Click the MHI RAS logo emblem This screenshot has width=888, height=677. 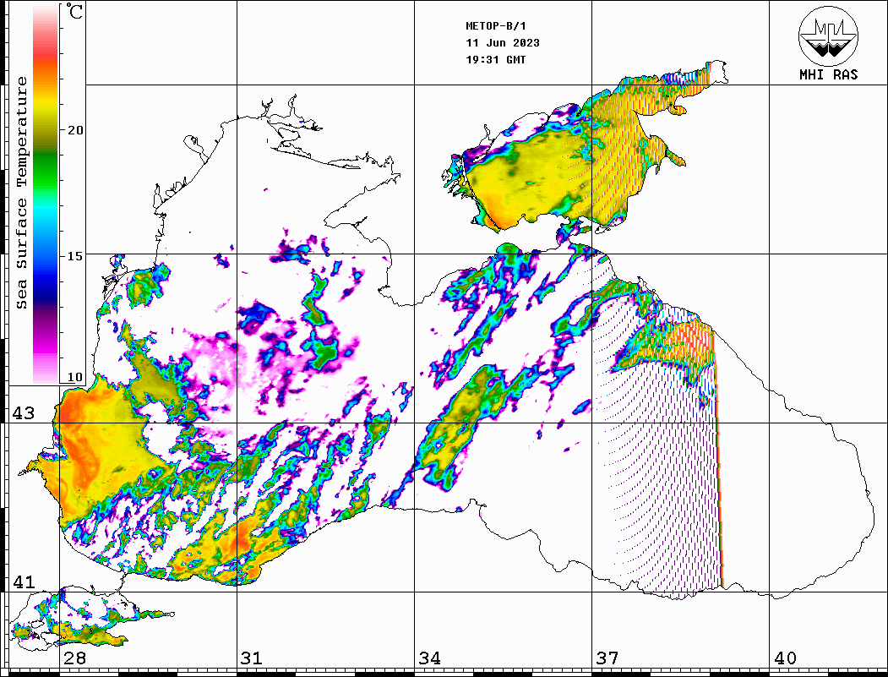(x=828, y=35)
